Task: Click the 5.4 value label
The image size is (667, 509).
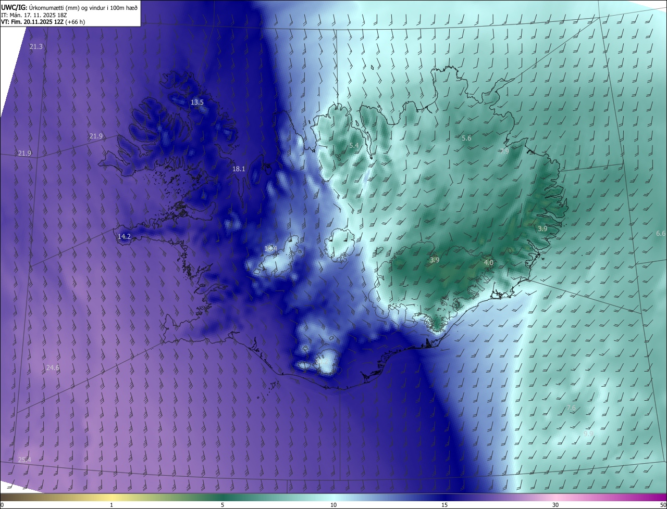Action: (x=354, y=146)
